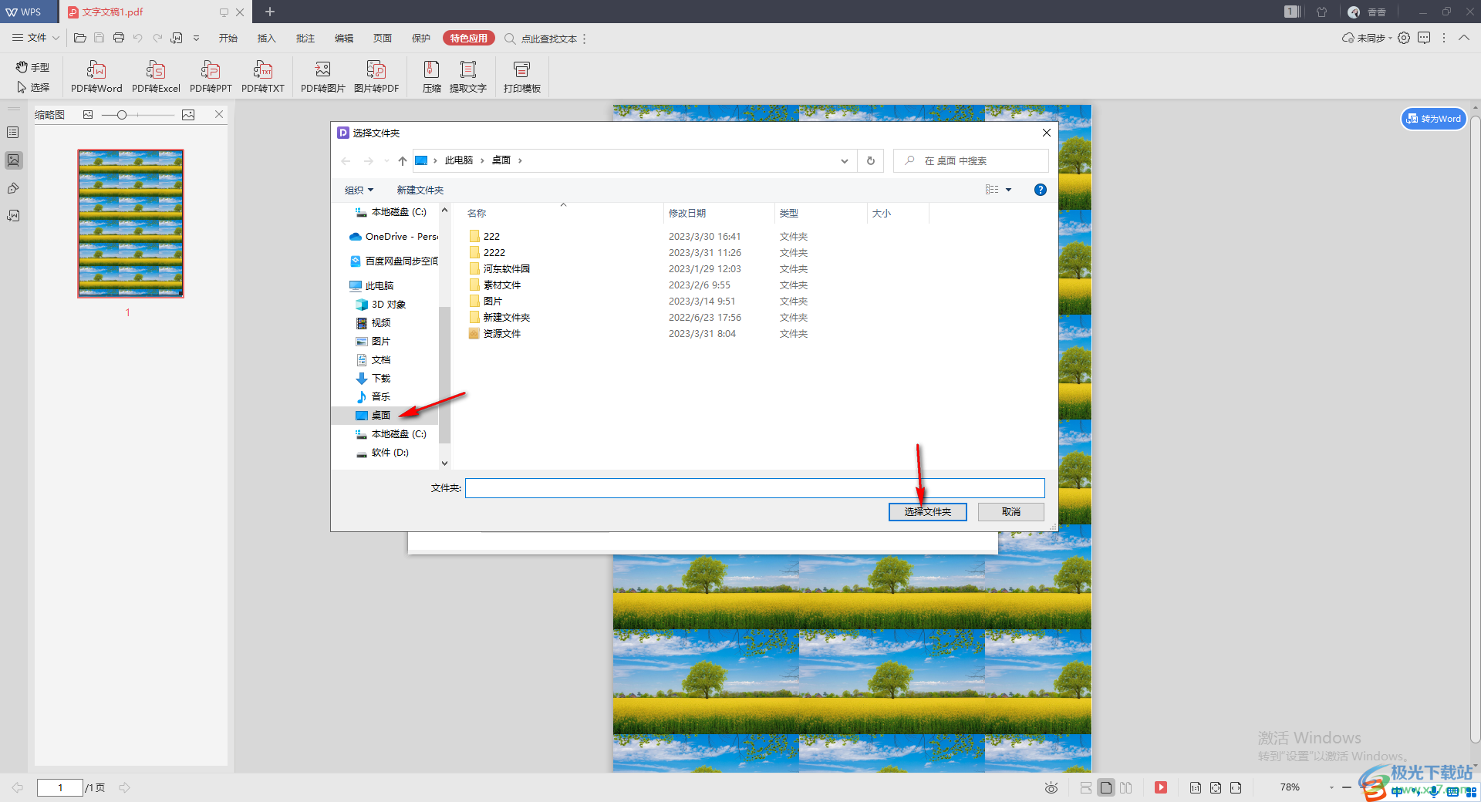Collapse the ribbon with the up chevron
Image resolution: width=1481 pixels, height=802 pixels.
pyautogui.click(x=1464, y=38)
